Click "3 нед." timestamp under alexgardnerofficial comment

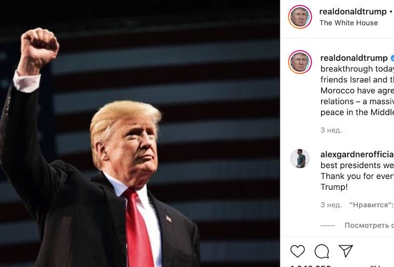(331, 205)
